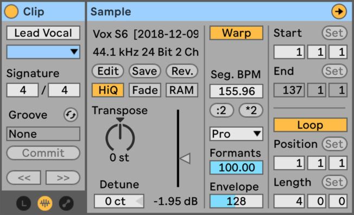The height and width of the screenshot is (215, 354).
Task: Click the Commit groove button
Action: pyautogui.click(x=43, y=153)
